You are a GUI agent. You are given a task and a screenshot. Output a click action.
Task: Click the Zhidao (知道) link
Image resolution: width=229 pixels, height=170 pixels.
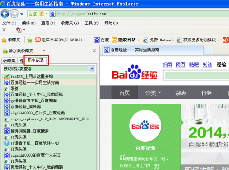[x=207, y=65]
